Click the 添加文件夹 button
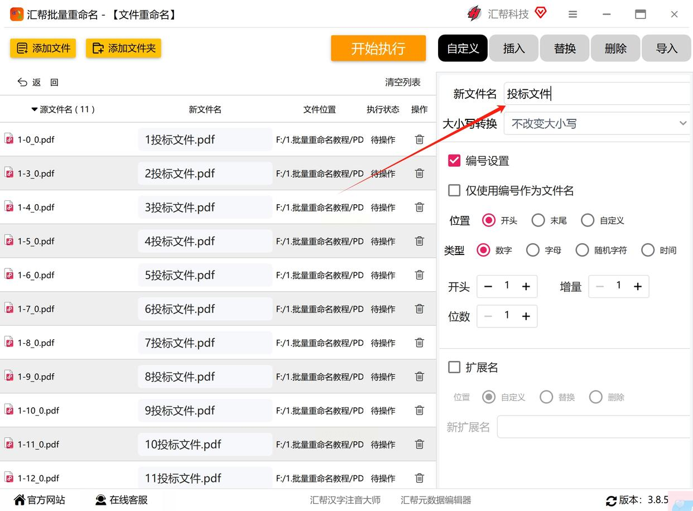 [123, 48]
